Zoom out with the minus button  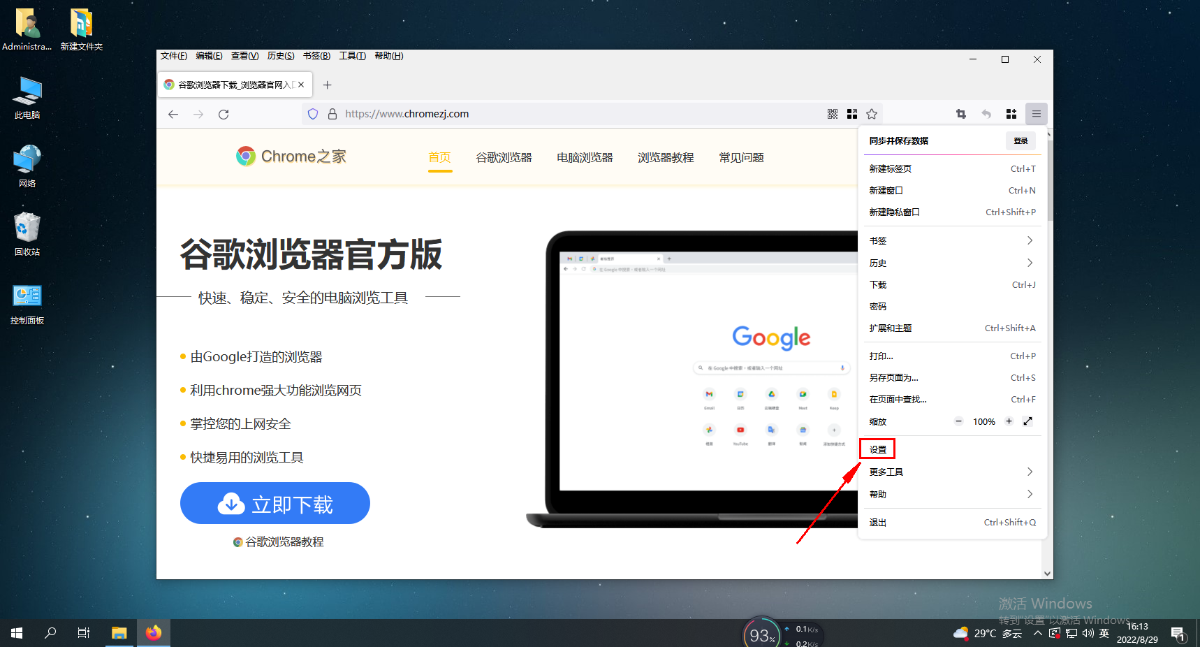pos(959,421)
